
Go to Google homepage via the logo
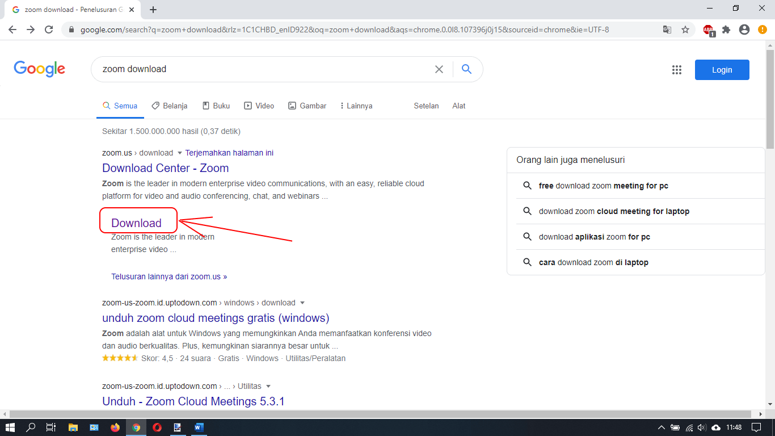tap(40, 69)
